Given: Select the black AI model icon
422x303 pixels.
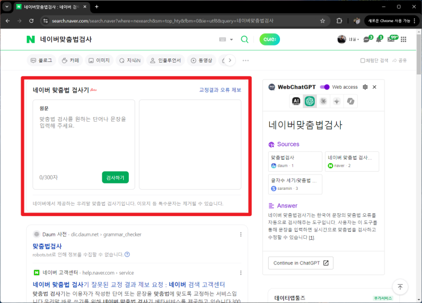Looking at the screenshot, I should click(296, 101).
